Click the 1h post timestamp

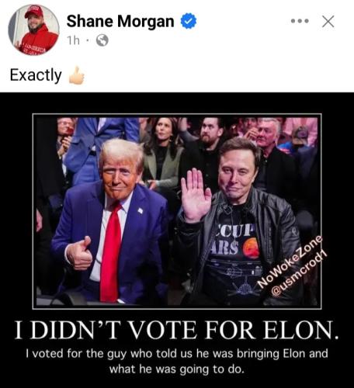(x=73, y=40)
